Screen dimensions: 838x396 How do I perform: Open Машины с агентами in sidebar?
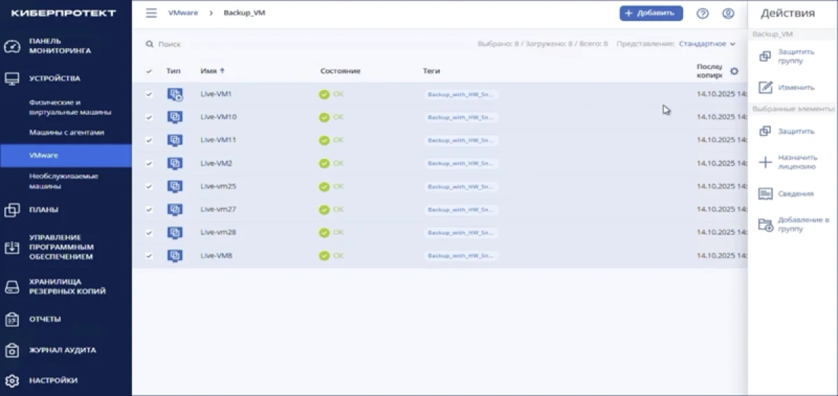tap(66, 132)
